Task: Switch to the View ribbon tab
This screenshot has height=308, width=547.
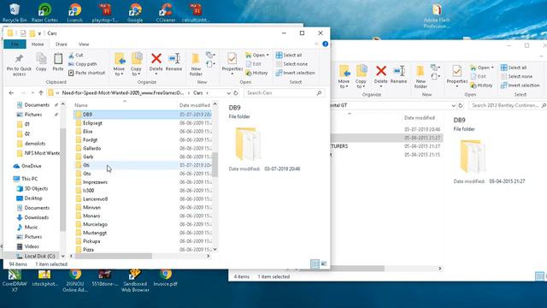Action: [x=84, y=44]
